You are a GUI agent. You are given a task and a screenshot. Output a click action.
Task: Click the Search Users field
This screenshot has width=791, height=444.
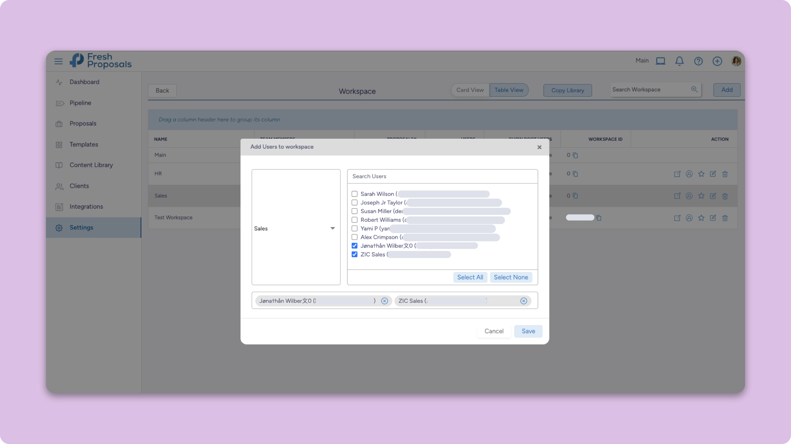(442, 176)
